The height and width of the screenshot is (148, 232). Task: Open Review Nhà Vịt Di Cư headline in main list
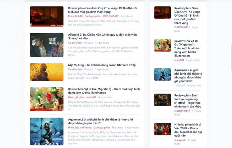coord(104,91)
